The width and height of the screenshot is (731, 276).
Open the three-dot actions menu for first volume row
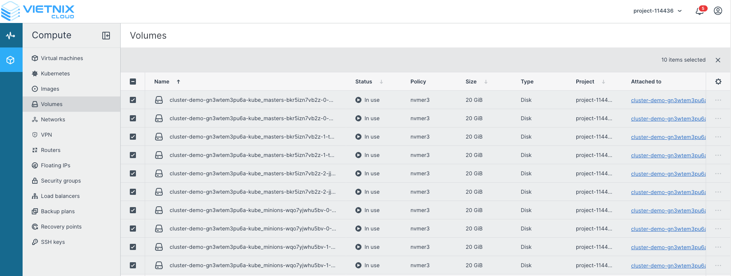pyautogui.click(x=718, y=100)
